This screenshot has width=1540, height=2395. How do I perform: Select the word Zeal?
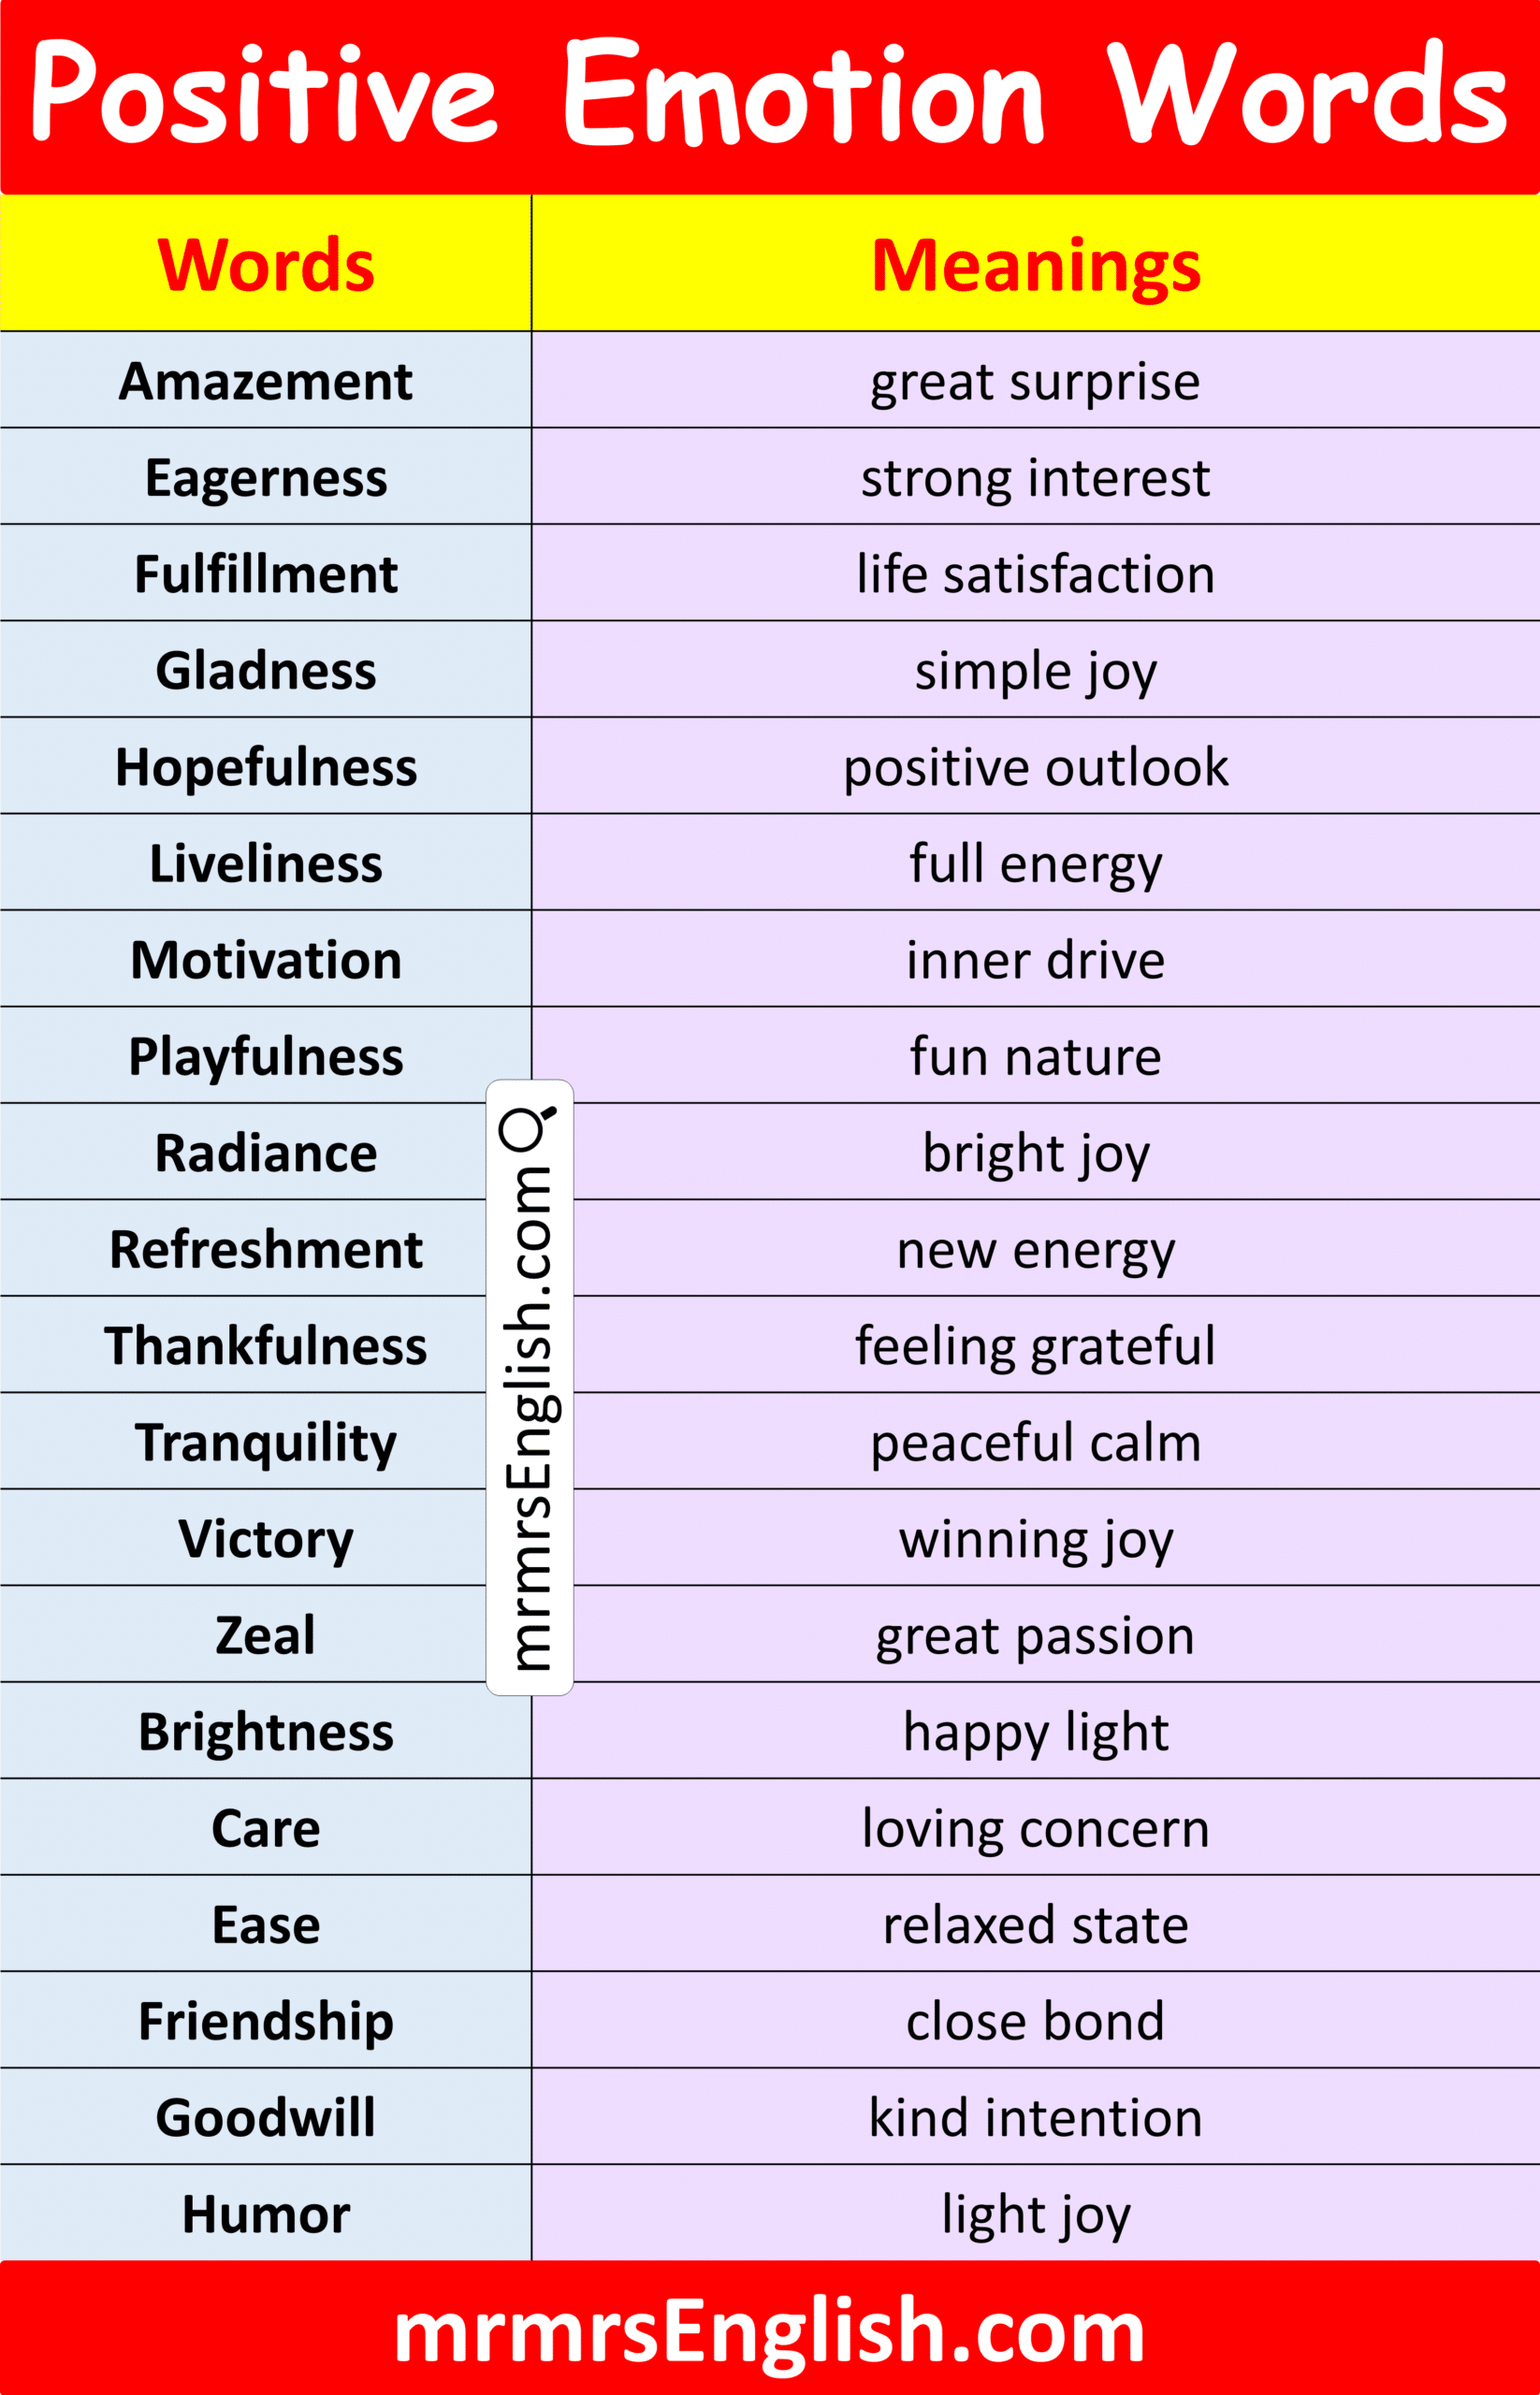coord(266,1635)
